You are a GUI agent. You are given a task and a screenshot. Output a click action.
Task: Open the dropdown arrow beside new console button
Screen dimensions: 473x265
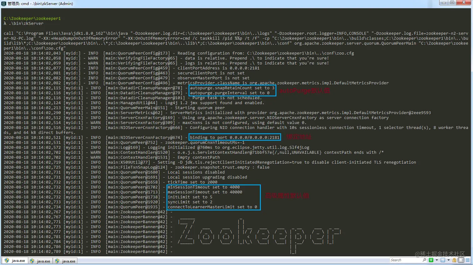coord(437,260)
